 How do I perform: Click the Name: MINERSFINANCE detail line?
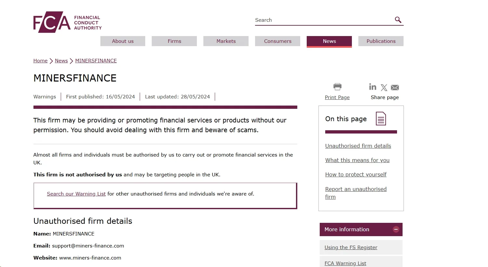coord(64,234)
